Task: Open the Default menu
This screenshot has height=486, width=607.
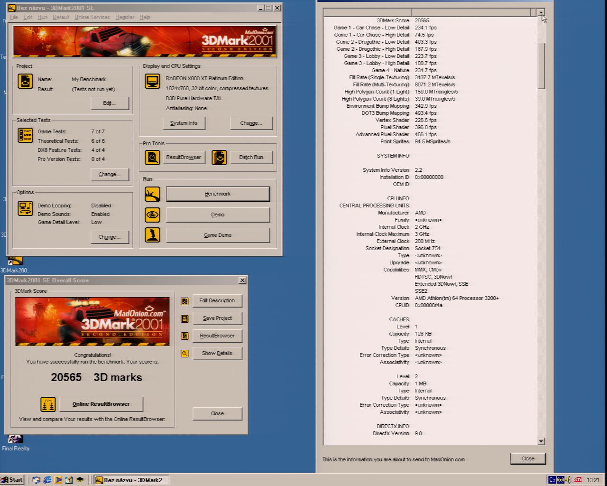Action: point(61,17)
